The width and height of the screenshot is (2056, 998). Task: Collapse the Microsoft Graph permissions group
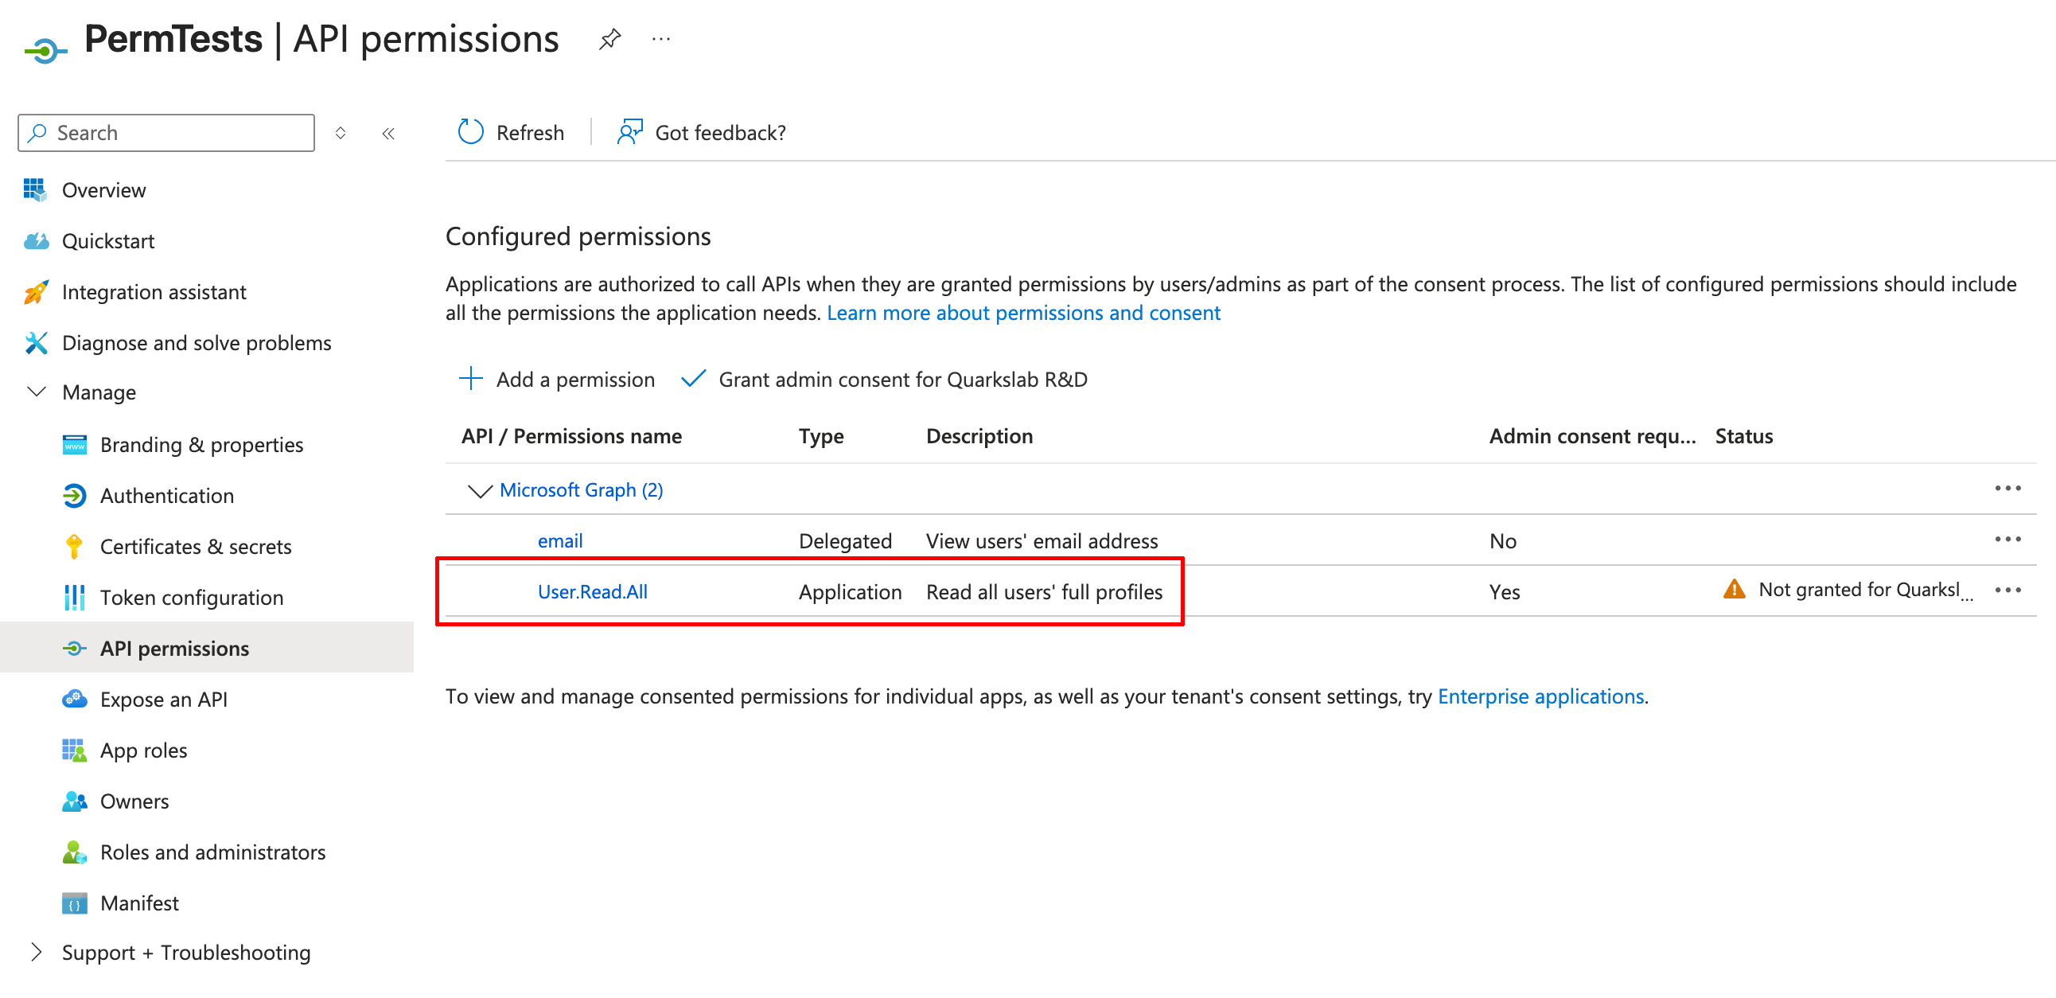(x=480, y=490)
